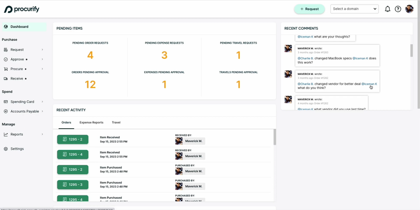
Task: Switch to the Expense Reports tab
Action: [x=91, y=123]
